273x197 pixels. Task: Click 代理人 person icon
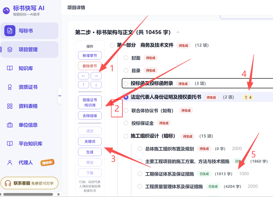pos(10,162)
